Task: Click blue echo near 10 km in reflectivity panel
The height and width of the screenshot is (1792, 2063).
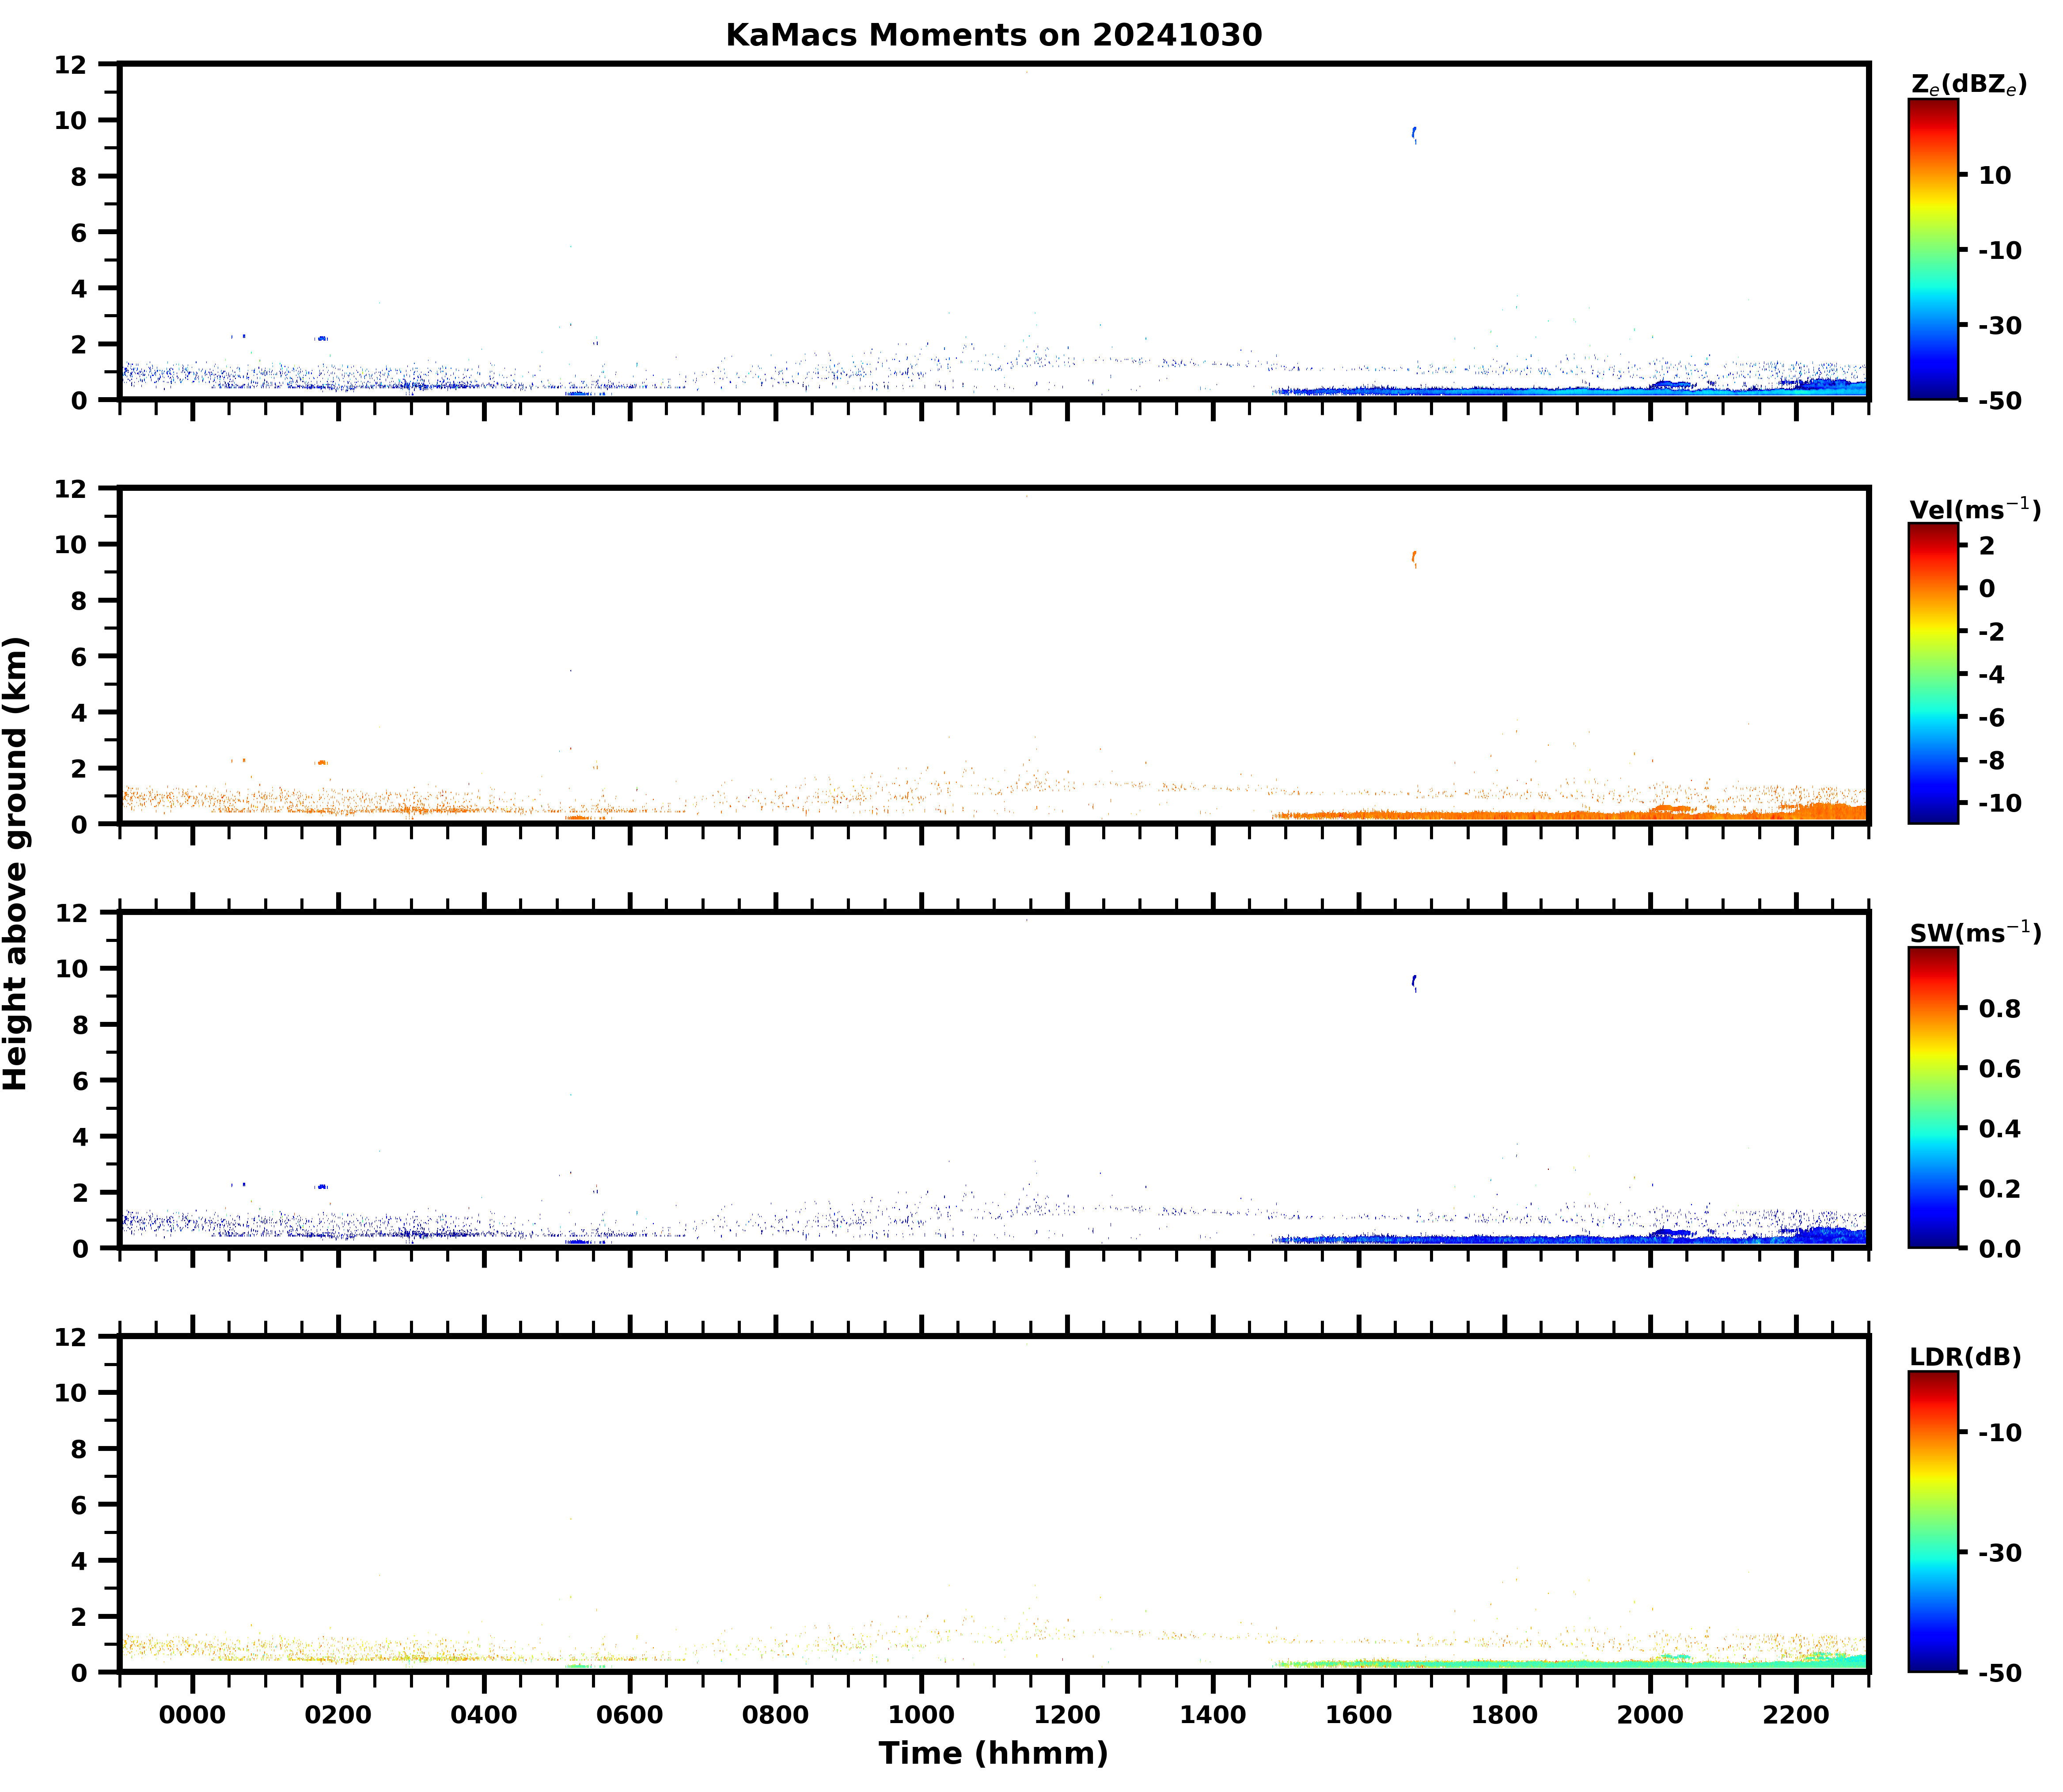Action: [1413, 133]
